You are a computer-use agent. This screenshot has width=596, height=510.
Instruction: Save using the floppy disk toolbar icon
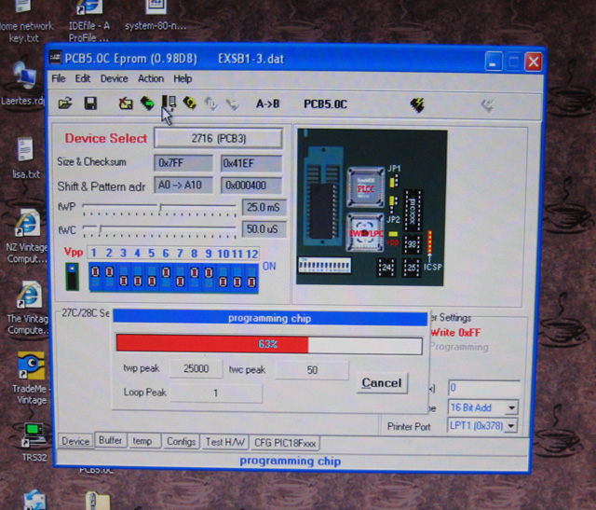(x=90, y=103)
